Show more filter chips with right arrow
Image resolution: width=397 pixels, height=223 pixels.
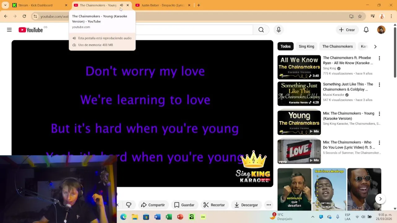375,46
